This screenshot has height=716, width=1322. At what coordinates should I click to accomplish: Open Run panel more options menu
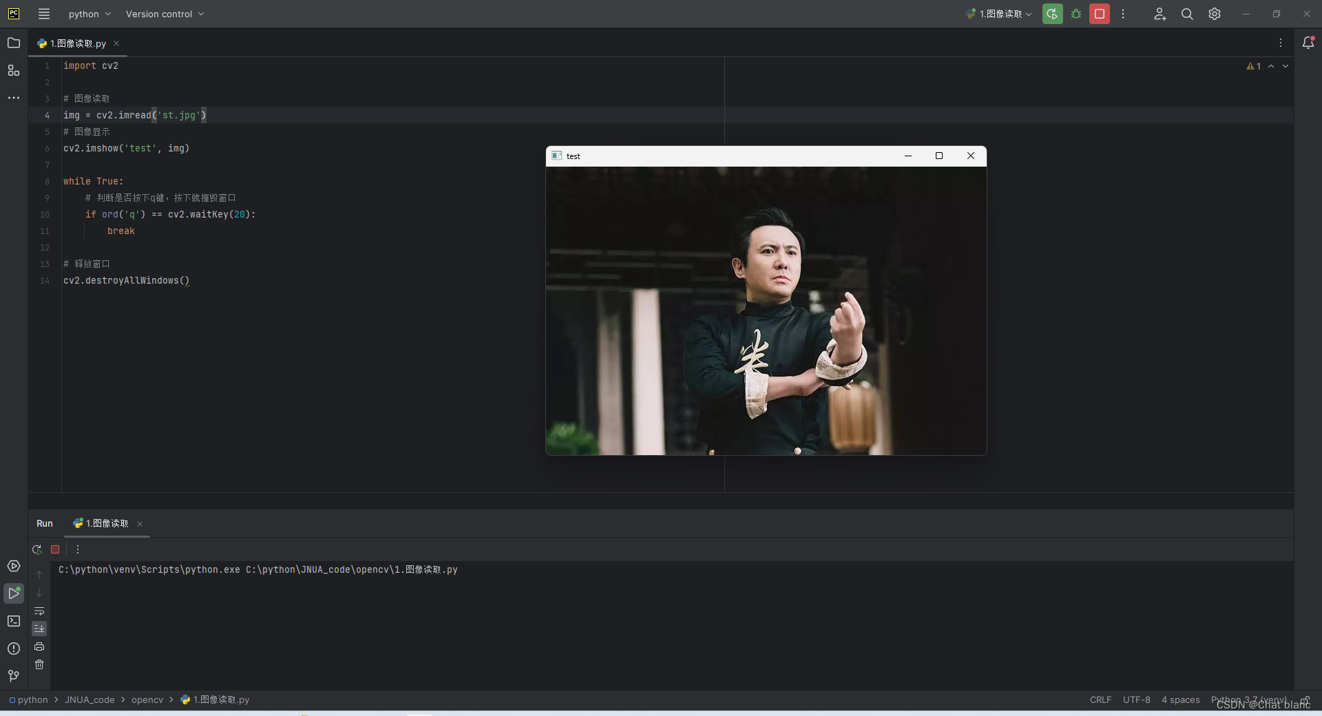(78, 549)
